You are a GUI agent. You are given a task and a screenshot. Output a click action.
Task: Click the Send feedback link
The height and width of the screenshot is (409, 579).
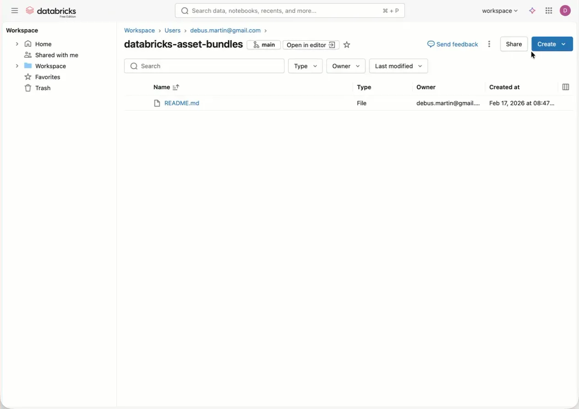coord(453,44)
